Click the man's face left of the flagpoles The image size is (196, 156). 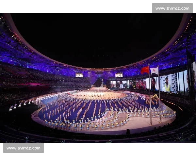click(x=154, y=84)
